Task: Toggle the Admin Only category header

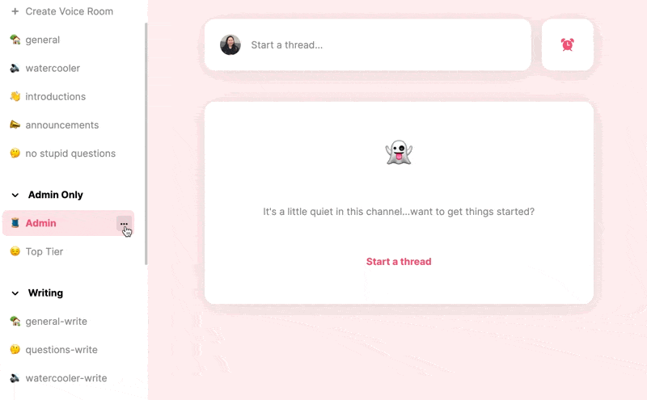Action: pos(55,195)
